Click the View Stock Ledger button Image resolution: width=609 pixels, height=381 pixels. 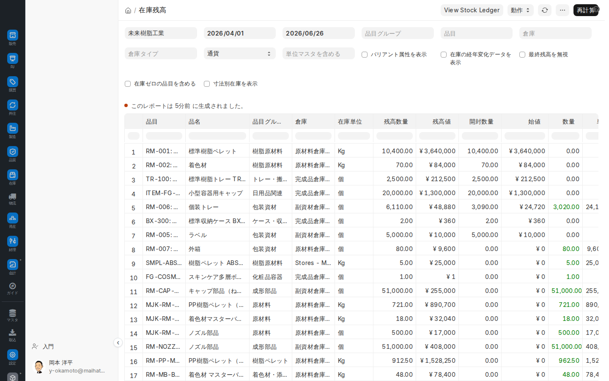point(472,10)
